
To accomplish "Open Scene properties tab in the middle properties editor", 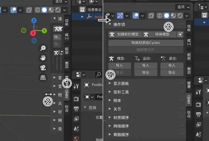I will pos(76,129).
